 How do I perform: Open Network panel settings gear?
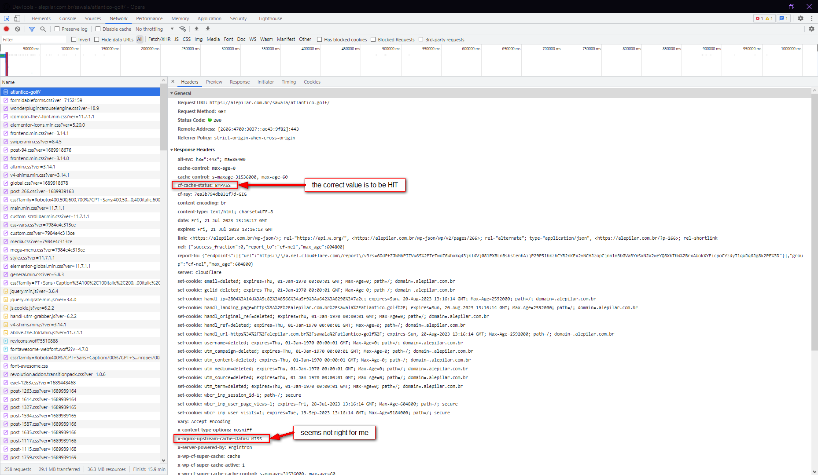point(811,29)
